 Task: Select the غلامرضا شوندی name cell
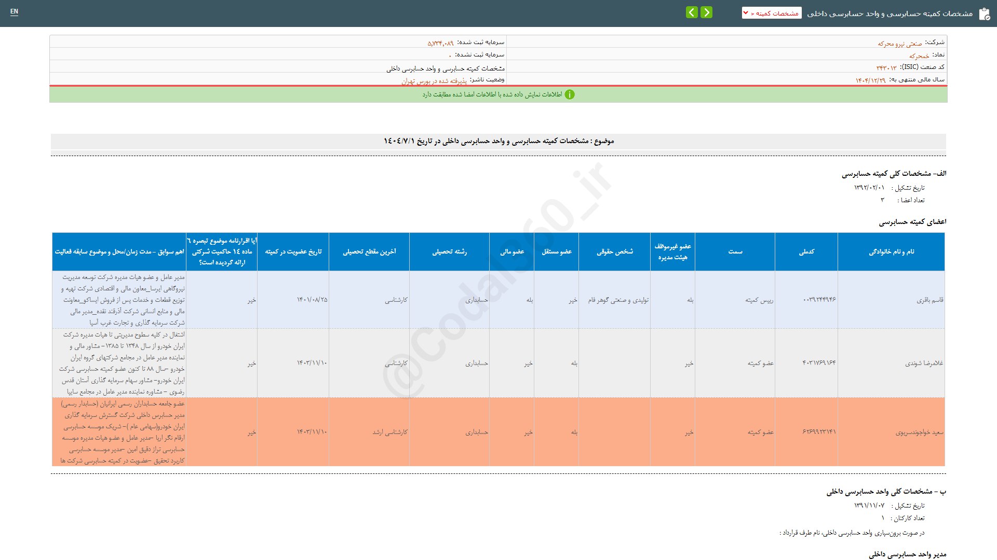point(924,363)
